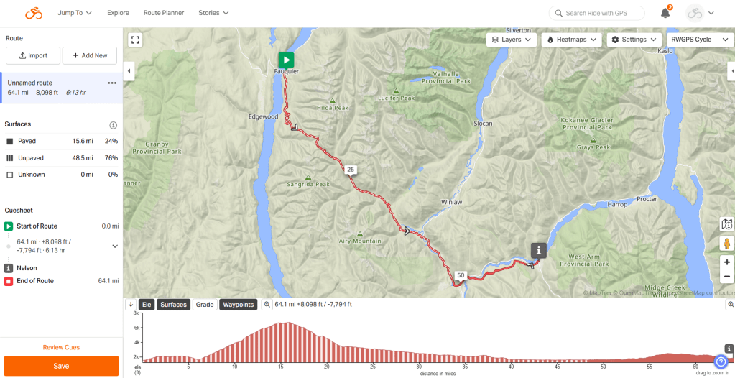Toggle fullscreen map view
This screenshot has height=378, width=735.
(135, 40)
